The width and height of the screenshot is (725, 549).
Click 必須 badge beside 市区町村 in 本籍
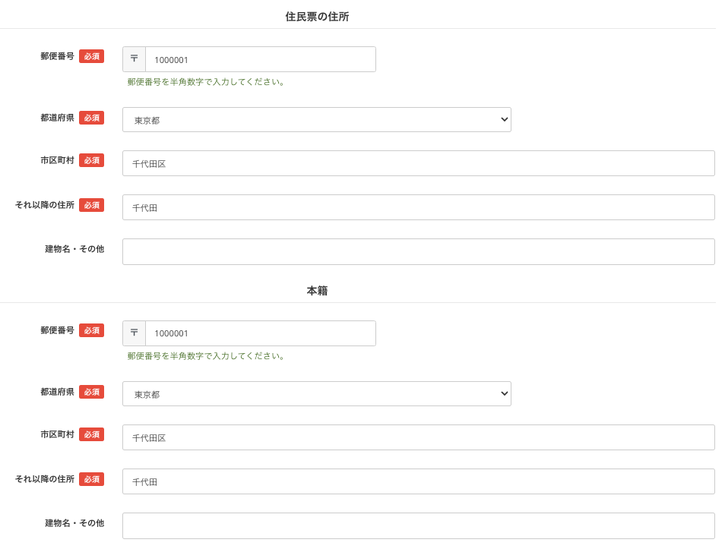click(x=91, y=434)
